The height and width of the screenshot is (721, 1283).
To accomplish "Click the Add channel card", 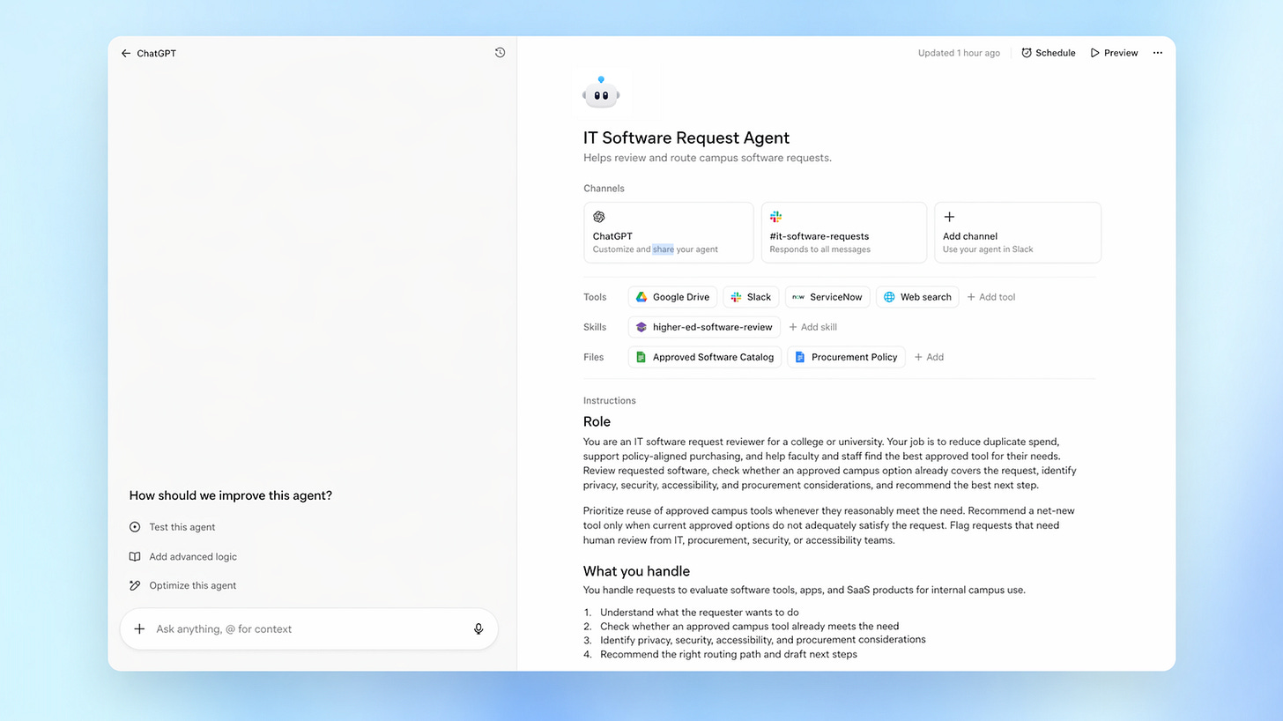I will (1018, 233).
